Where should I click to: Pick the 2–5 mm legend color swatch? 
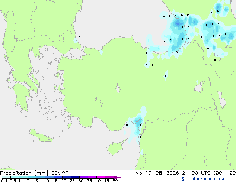(32, 177)
